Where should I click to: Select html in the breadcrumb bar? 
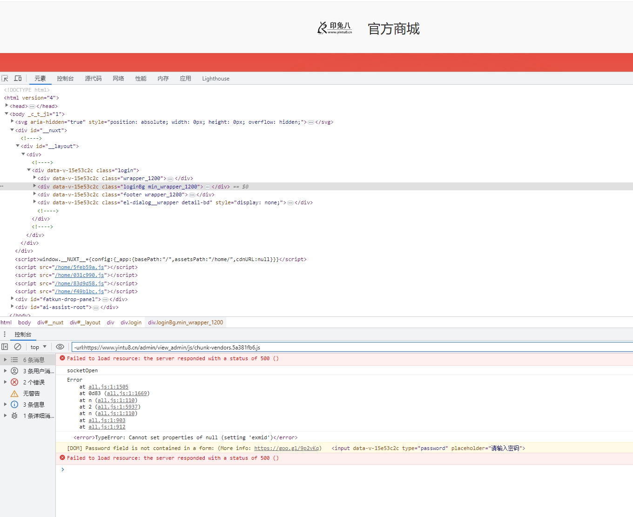click(x=6, y=322)
